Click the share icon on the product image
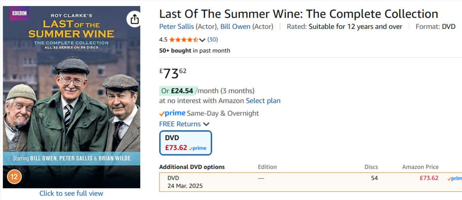 point(134,19)
